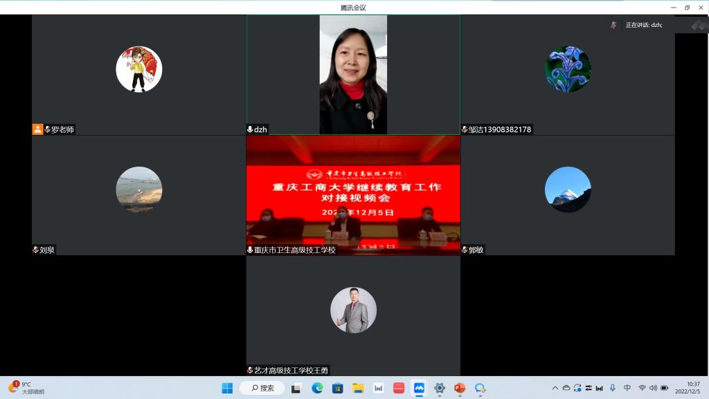This screenshot has width=709, height=399.
Task: Click the mic icon beside 艺才高级技工学校王勇
Action: tap(250, 371)
